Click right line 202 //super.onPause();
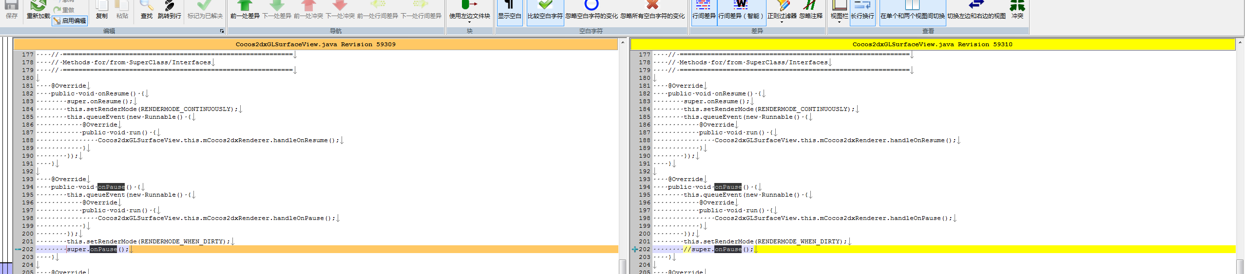This screenshot has height=274, width=1245. tap(718, 249)
